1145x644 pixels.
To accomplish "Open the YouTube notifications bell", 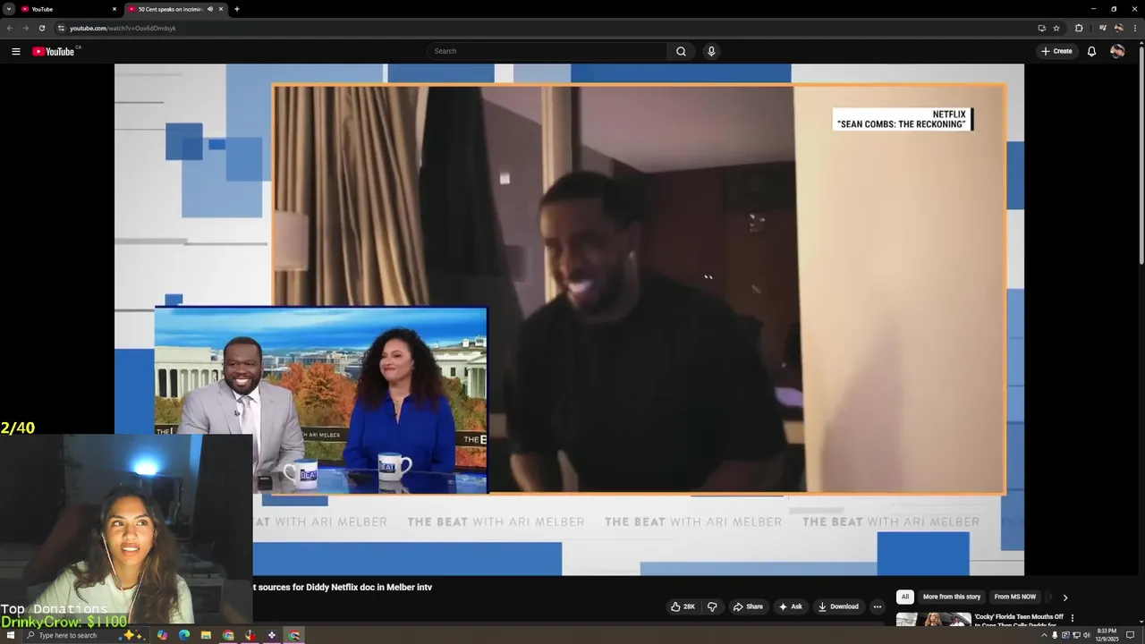I will [1091, 51].
